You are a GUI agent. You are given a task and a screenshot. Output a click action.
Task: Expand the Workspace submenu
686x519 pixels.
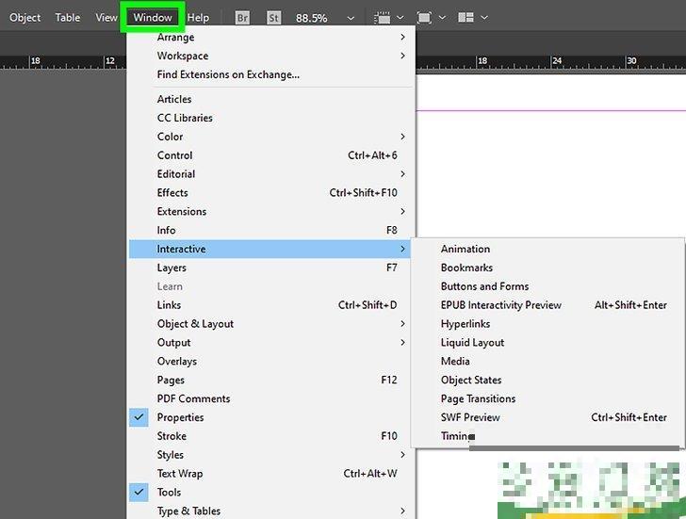coord(182,57)
